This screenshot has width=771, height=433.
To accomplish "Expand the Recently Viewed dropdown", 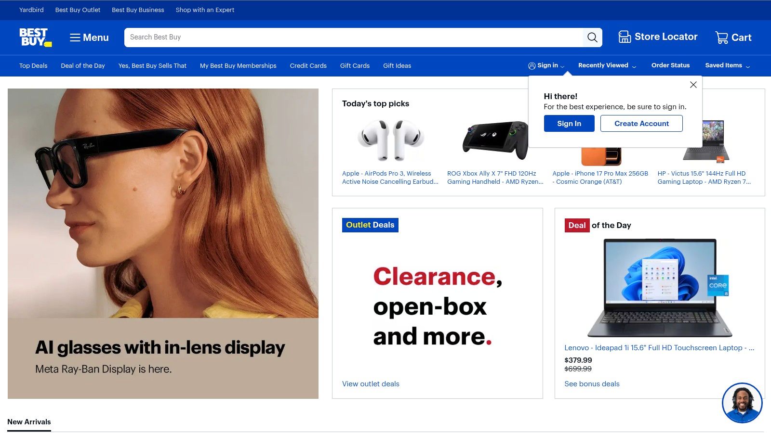I will pyautogui.click(x=607, y=65).
